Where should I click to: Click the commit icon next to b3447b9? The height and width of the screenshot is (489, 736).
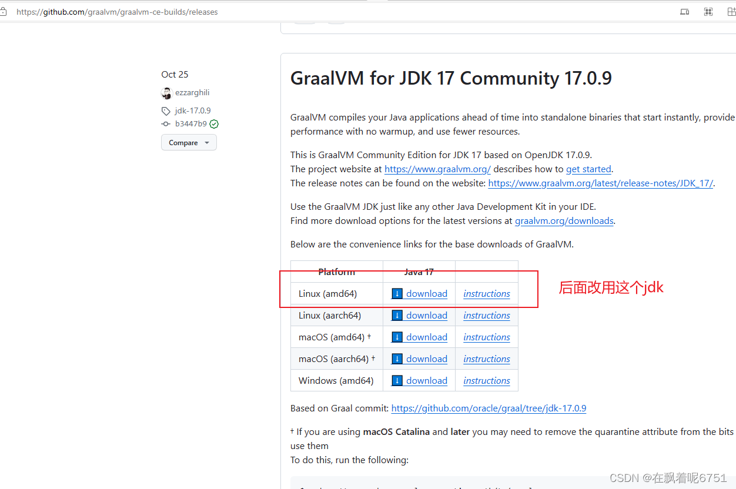(x=166, y=123)
